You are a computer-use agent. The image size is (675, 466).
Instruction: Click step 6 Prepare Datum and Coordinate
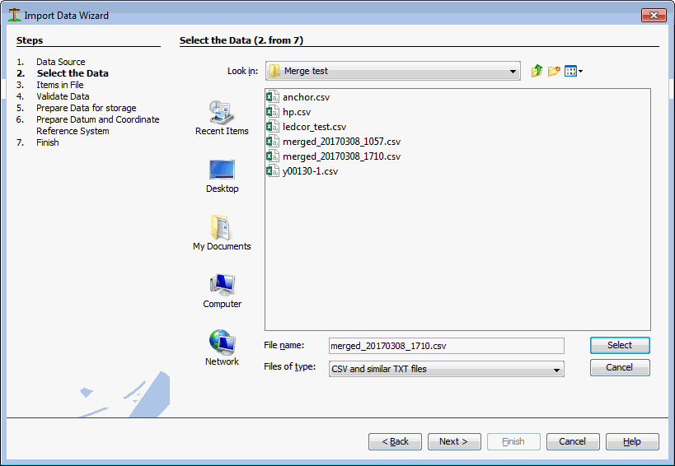[x=98, y=119]
